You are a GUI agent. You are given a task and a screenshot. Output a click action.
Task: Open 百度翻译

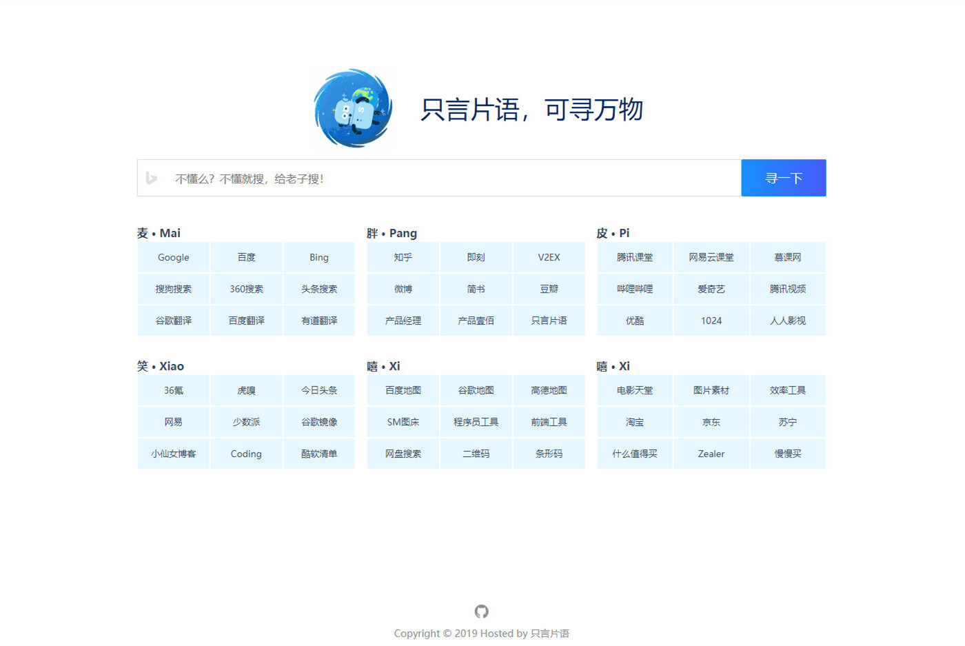[x=246, y=321]
